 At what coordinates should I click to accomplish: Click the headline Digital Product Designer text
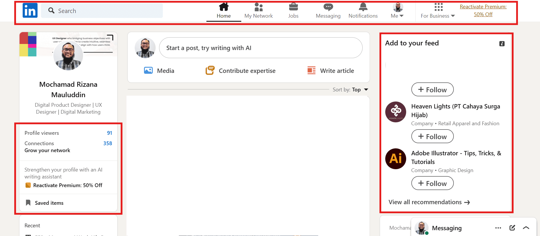(x=68, y=108)
